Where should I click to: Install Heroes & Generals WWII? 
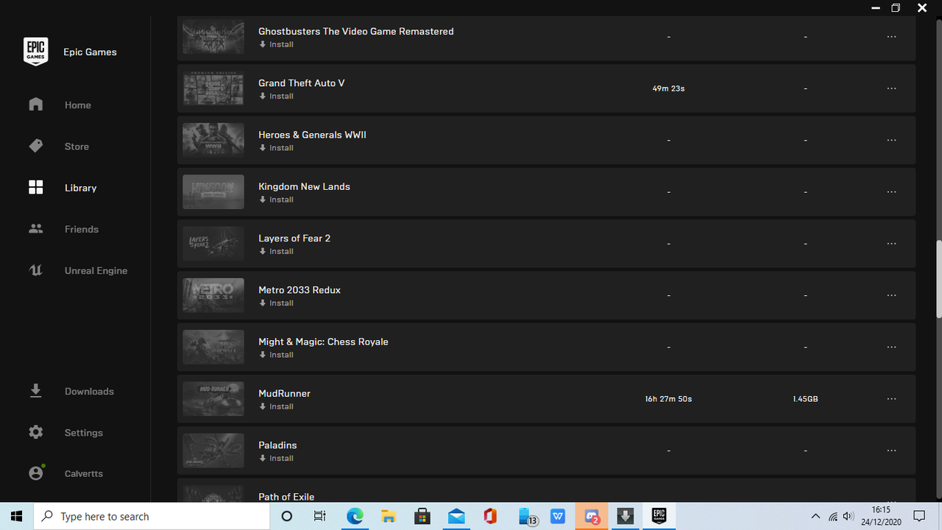(x=276, y=148)
